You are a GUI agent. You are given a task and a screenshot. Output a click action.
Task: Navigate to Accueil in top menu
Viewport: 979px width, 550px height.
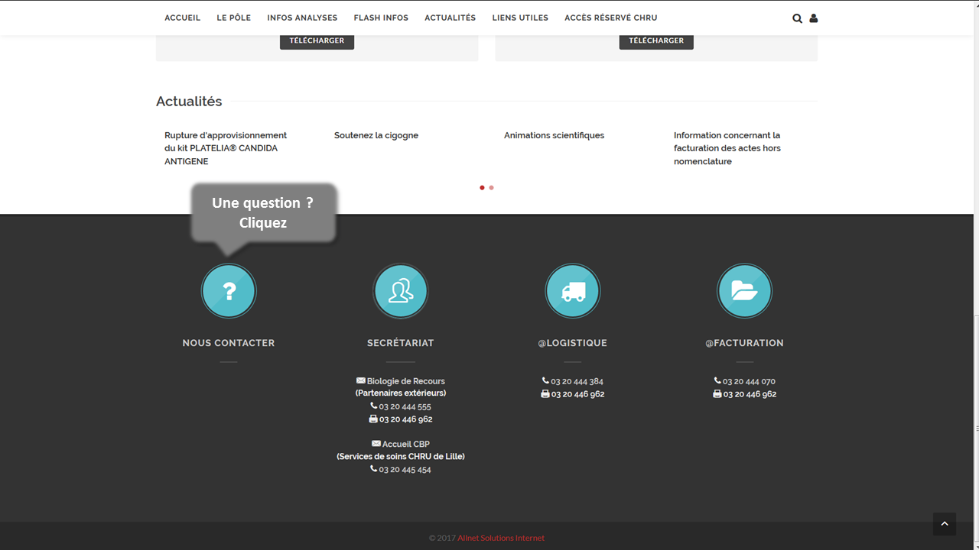[x=182, y=18]
